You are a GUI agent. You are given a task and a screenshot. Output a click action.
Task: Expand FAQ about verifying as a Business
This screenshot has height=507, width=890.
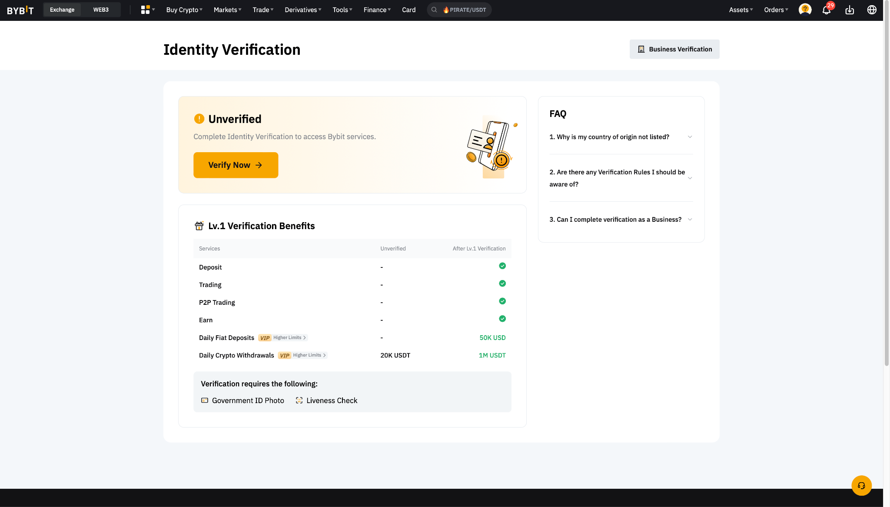coord(621,220)
